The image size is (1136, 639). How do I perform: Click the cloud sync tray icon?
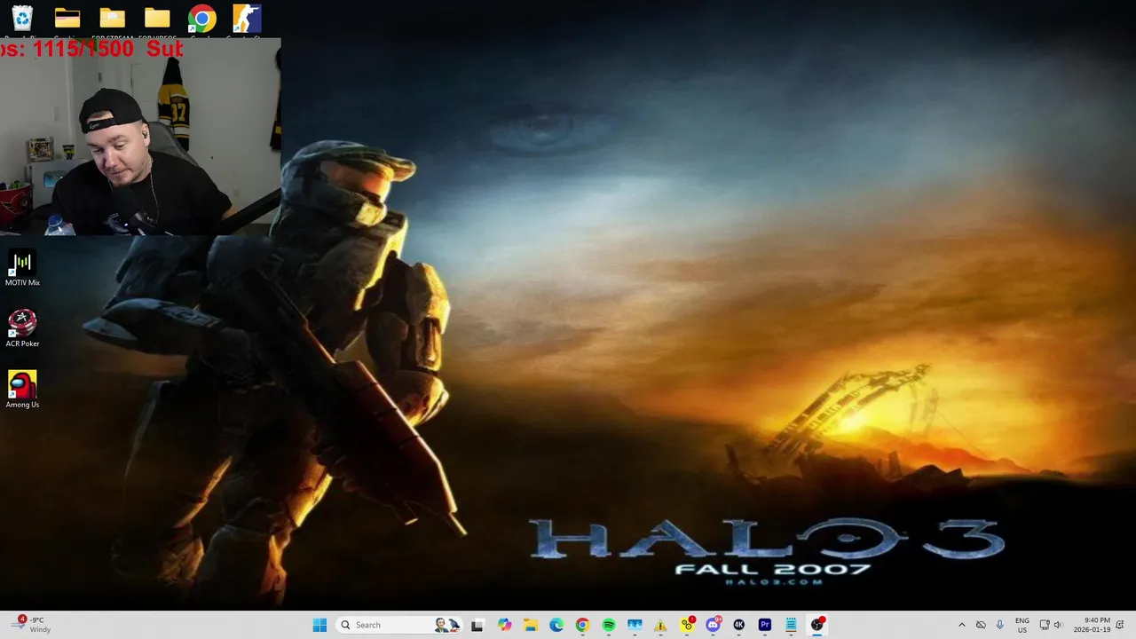[x=981, y=625]
